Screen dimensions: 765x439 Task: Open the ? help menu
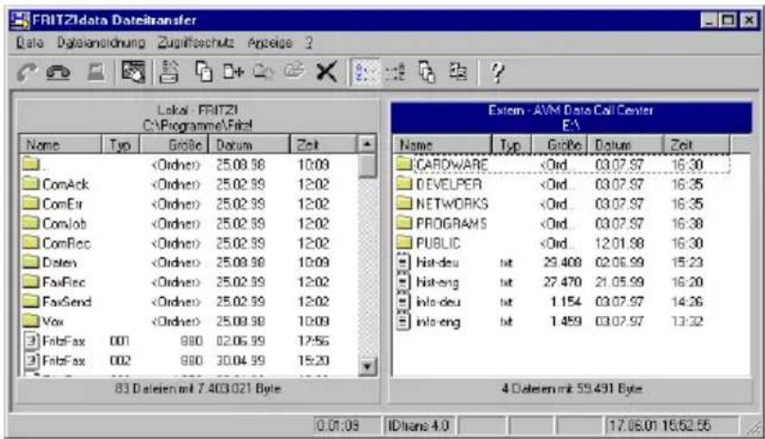click(x=309, y=43)
